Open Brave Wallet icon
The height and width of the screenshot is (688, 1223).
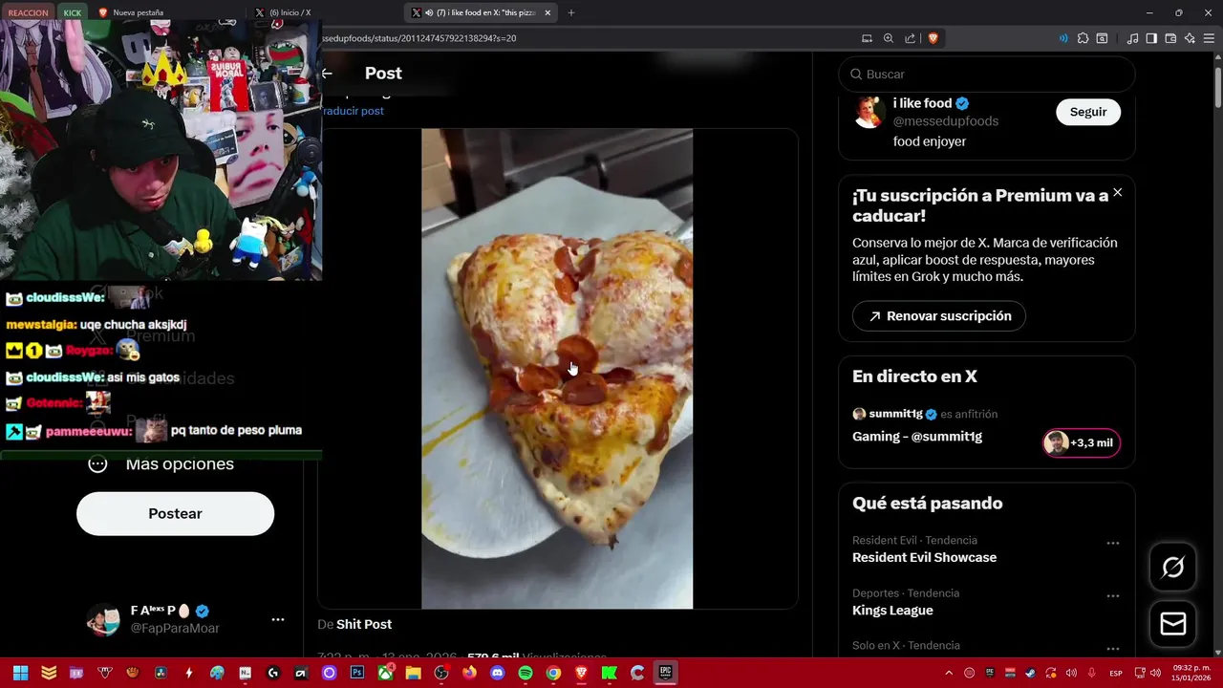click(1170, 38)
